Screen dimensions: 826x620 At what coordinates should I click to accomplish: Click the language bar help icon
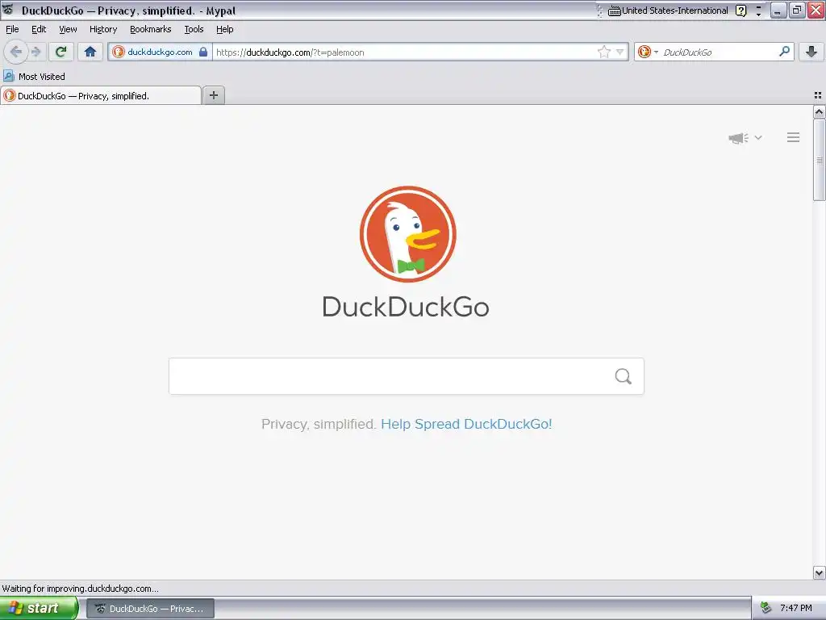point(740,10)
